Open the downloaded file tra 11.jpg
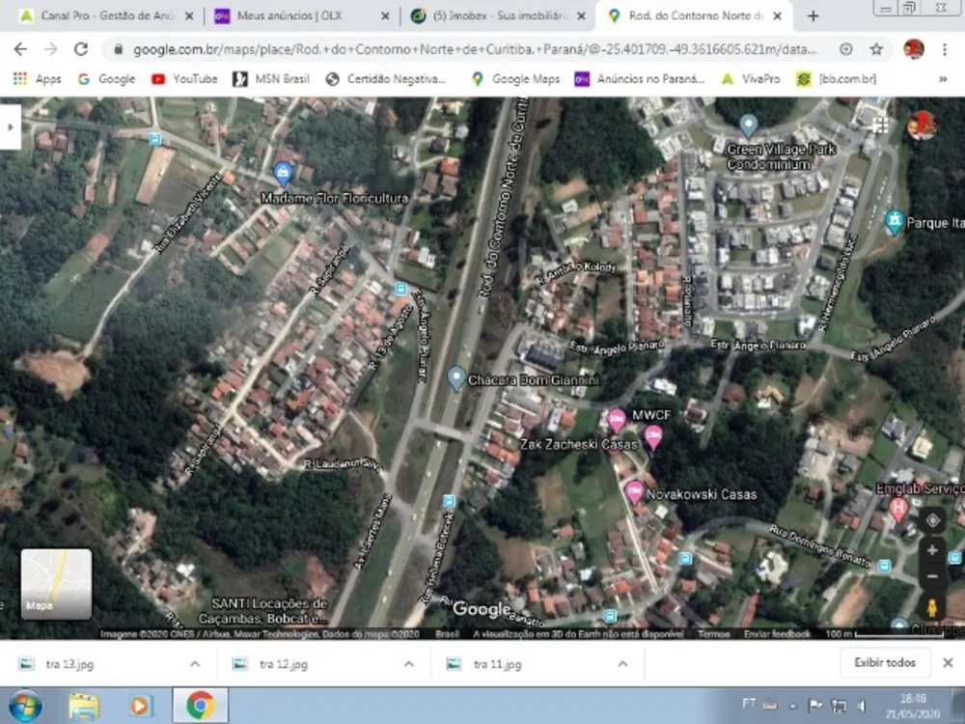965x724 pixels. tap(497, 664)
